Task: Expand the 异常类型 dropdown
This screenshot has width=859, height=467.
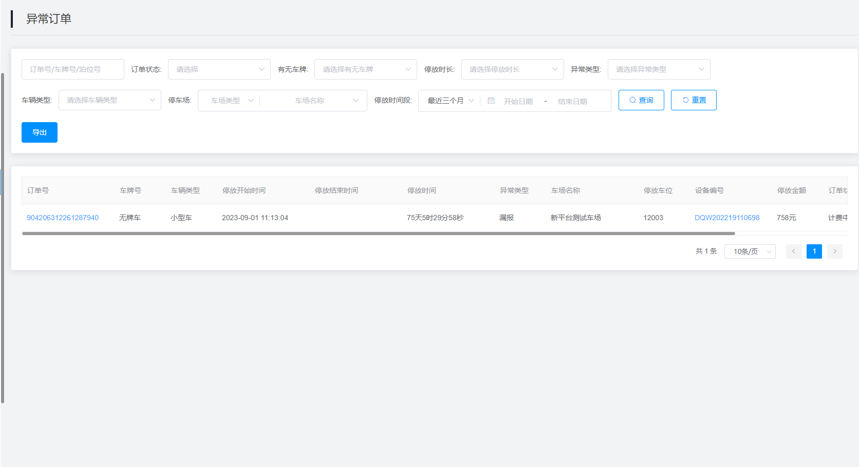Action: [x=659, y=69]
